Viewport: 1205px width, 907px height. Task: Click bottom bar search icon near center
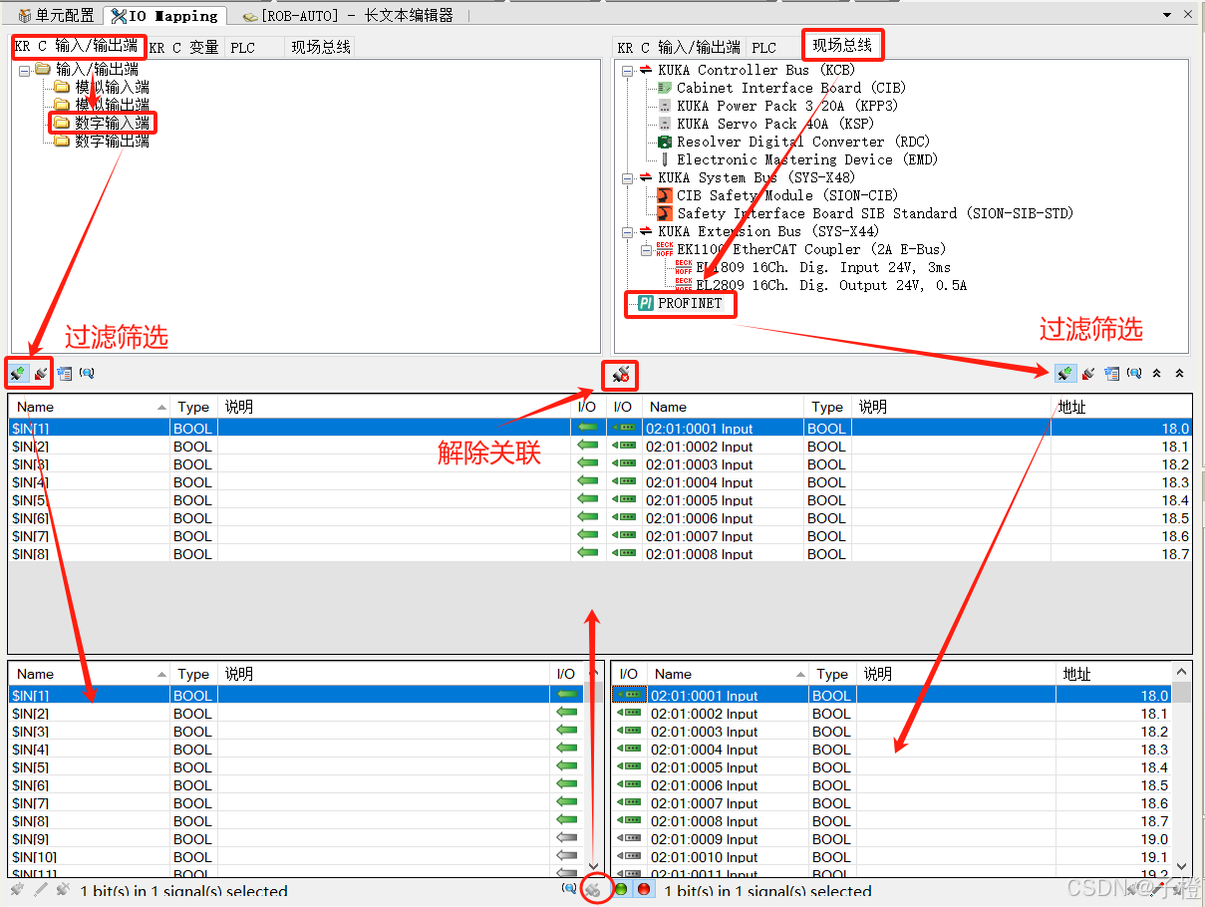[569, 888]
